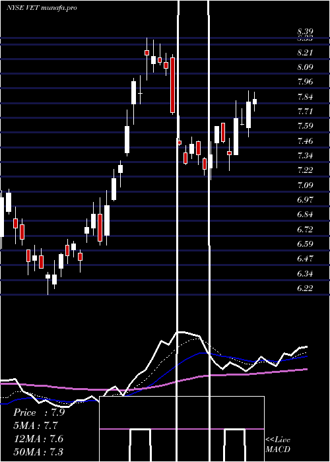330x462 pixels.
Task: Select the 7.34 price axis label
Action: tap(305, 156)
